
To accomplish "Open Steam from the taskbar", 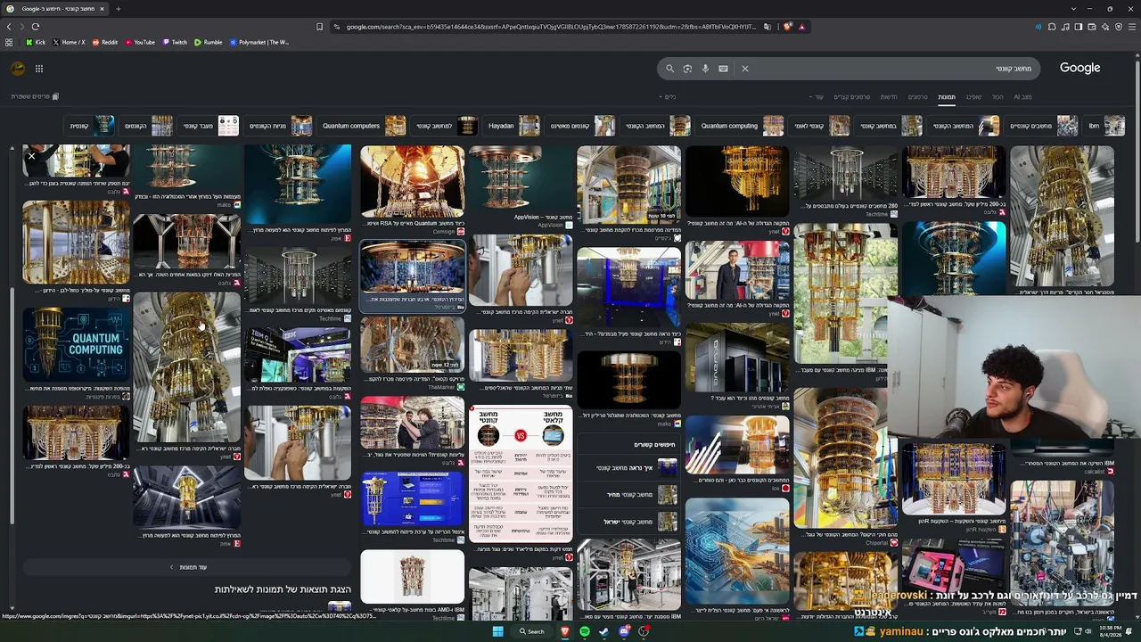I will tap(603, 631).
